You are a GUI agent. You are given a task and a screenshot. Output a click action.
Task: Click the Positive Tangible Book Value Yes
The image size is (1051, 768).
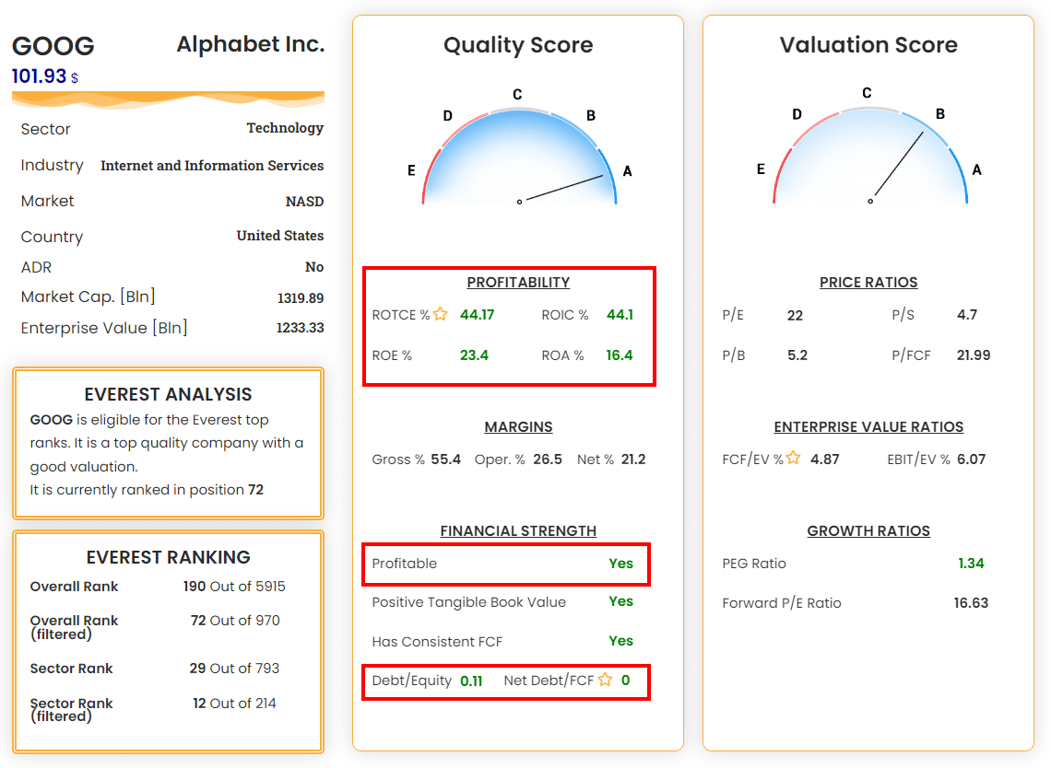(620, 601)
